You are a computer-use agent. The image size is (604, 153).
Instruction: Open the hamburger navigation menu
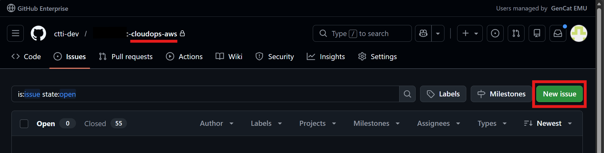click(16, 33)
